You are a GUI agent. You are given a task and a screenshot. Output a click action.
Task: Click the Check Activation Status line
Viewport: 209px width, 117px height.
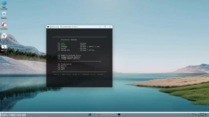click(69, 55)
